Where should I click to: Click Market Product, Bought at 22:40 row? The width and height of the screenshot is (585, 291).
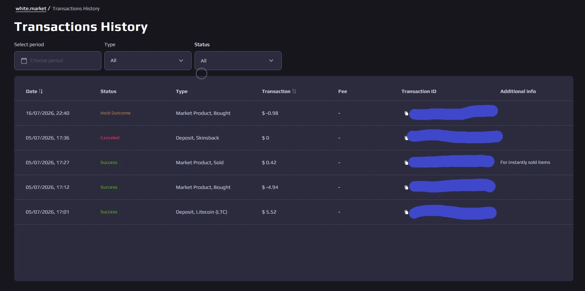tap(203, 113)
